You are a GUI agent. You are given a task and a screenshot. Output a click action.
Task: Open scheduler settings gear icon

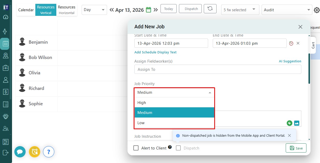[317, 10]
